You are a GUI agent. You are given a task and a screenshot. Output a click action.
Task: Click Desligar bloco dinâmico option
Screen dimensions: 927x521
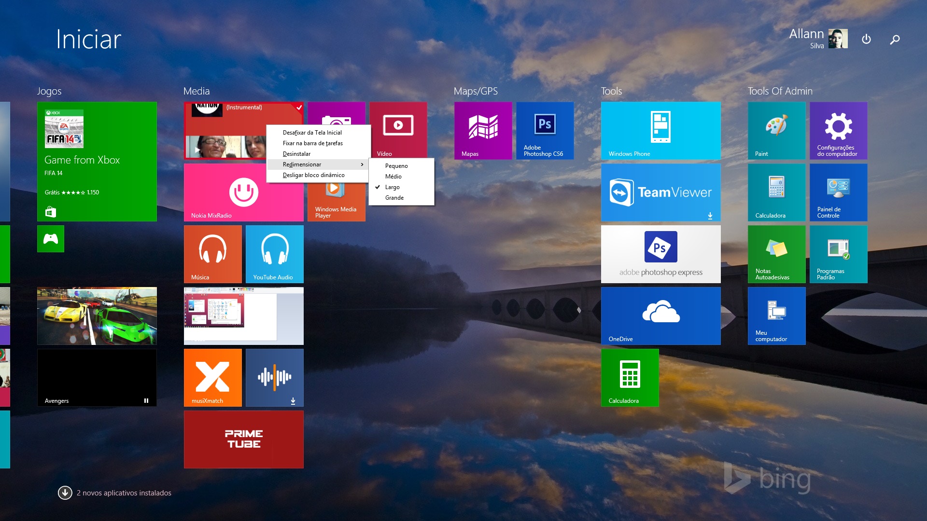coord(314,175)
